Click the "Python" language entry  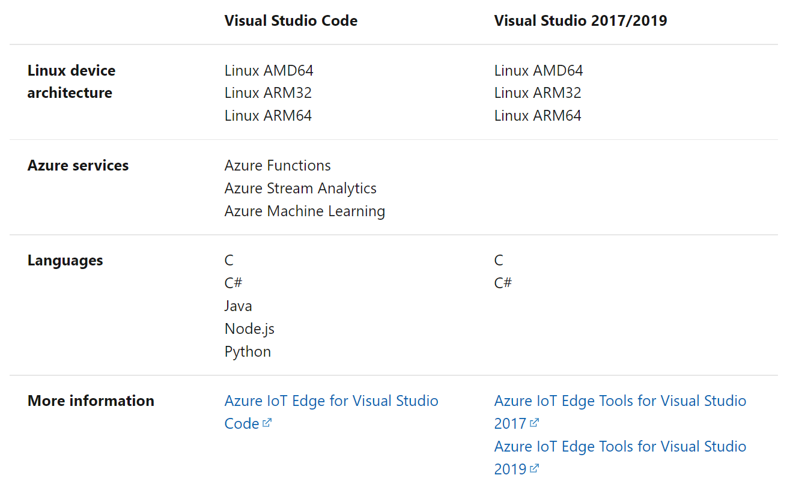coord(248,352)
